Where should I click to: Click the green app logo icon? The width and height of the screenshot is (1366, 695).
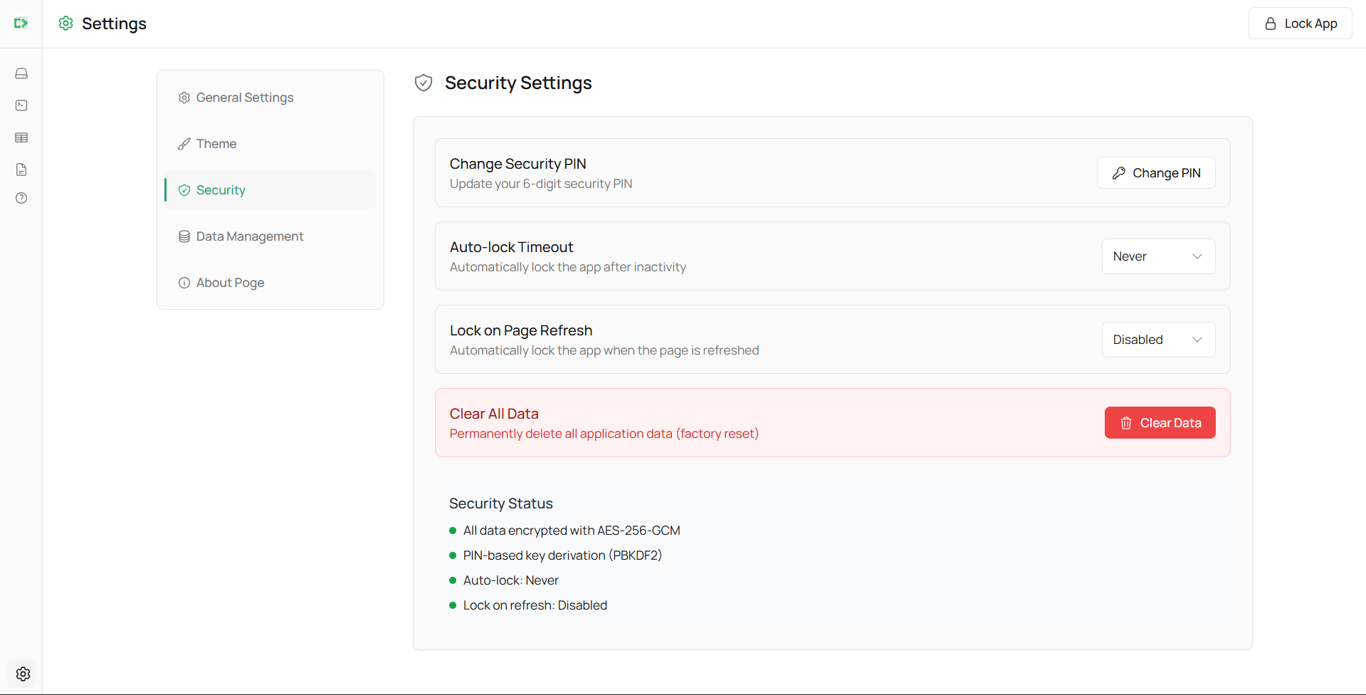point(21,23)
